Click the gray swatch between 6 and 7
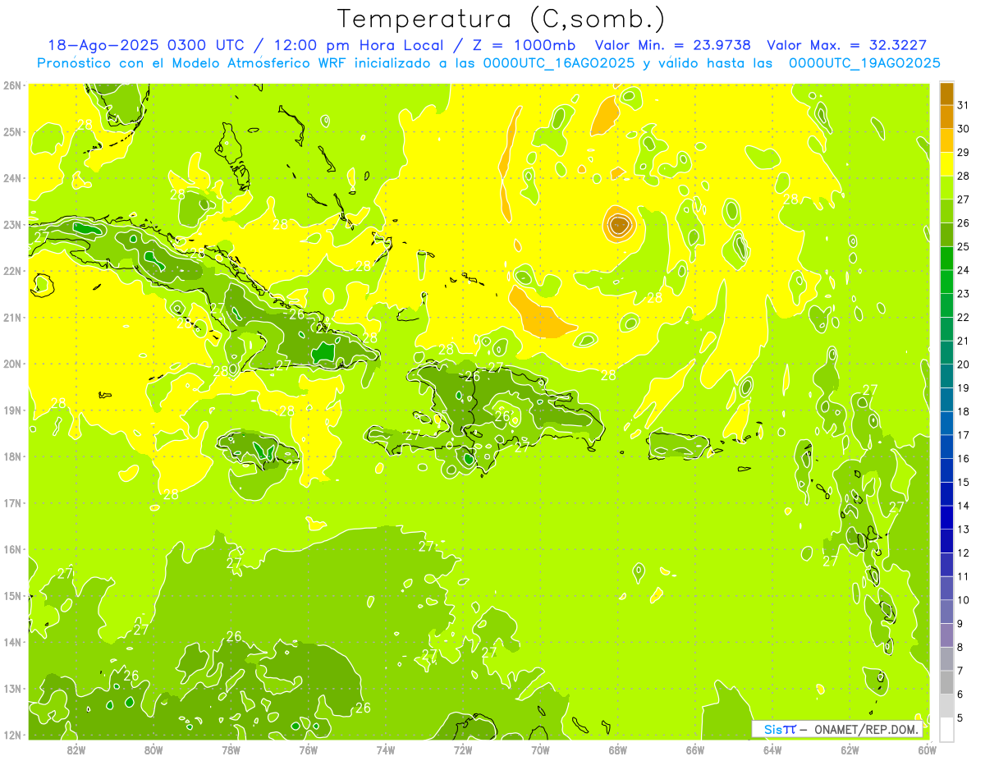 tap(946, 682)
